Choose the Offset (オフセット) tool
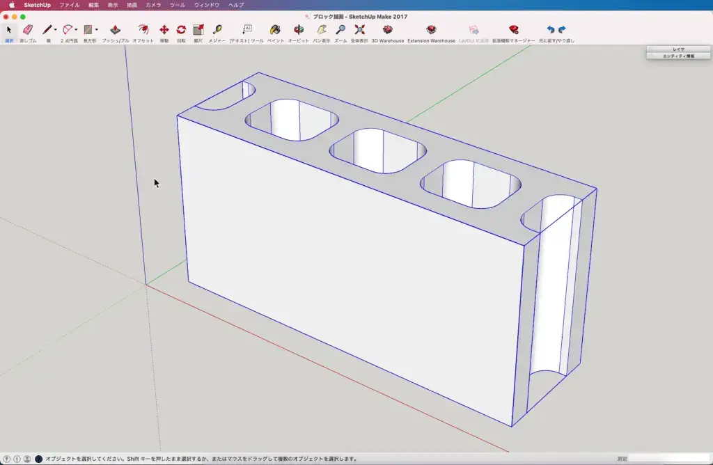The image size is (713, 465). point(143,30)
